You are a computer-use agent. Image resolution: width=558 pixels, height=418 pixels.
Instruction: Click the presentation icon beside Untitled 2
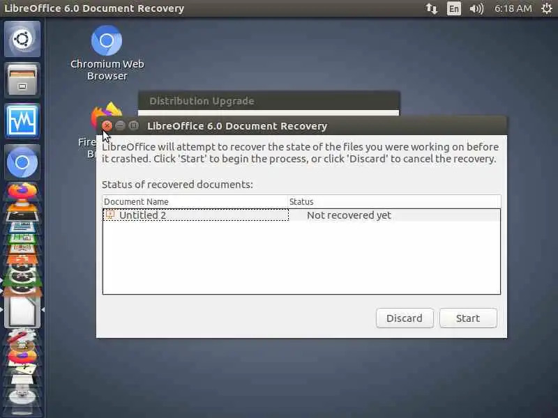tap(110, 215)
